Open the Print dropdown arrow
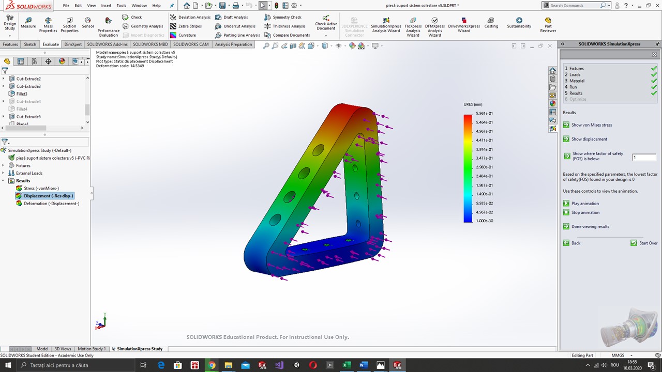Viewport: 662px width, 372px height. point(242,6)
